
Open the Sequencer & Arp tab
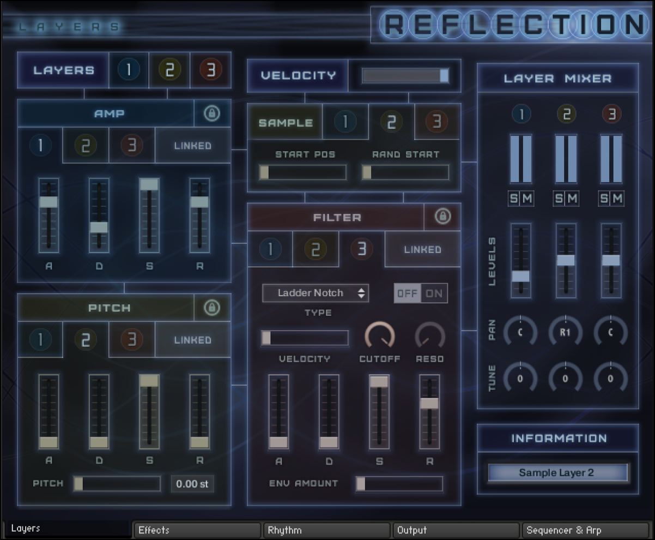(x=586, y=530)
